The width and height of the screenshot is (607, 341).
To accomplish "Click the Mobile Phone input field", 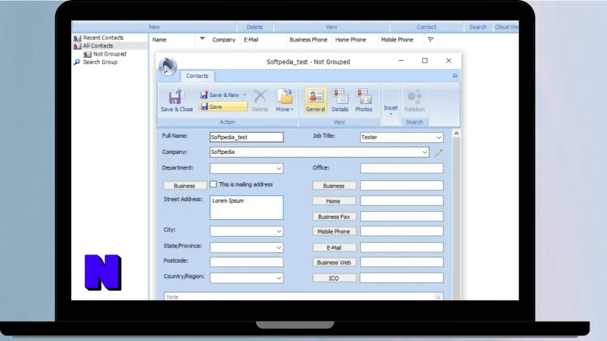I will tap(402, 231).
